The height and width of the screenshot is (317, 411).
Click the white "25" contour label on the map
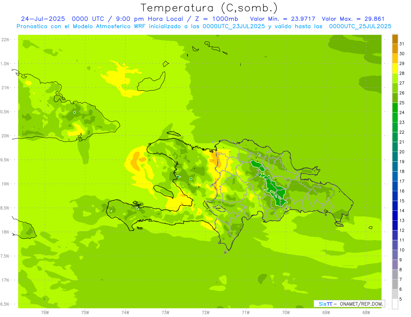(x=262, y=175)
